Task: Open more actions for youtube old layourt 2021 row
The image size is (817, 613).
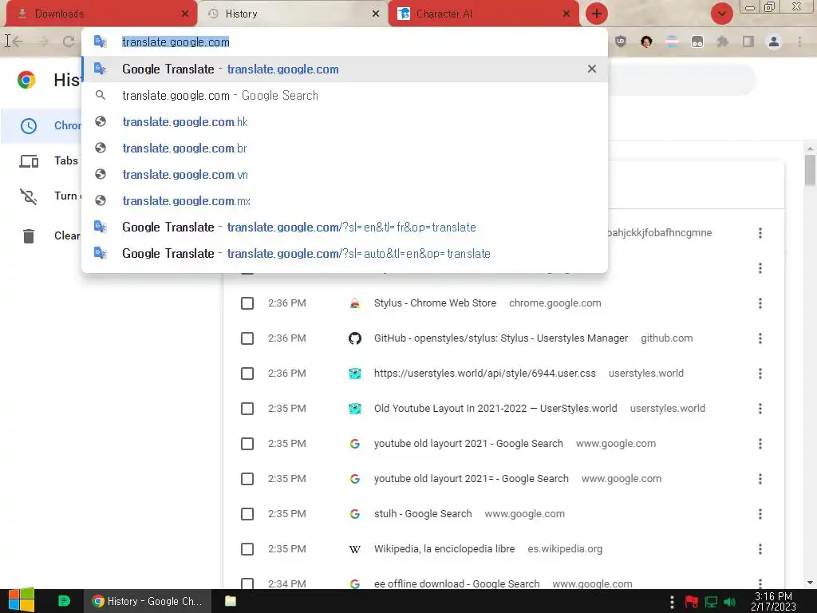Action: point(760,444)
